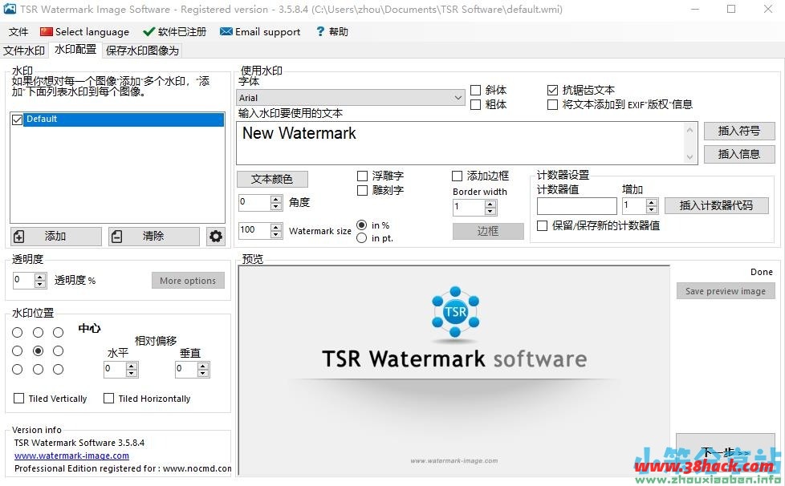Enable 粗体 bold checkbox
The width and height of the screenshot is (785, 486).
(476, 104)
